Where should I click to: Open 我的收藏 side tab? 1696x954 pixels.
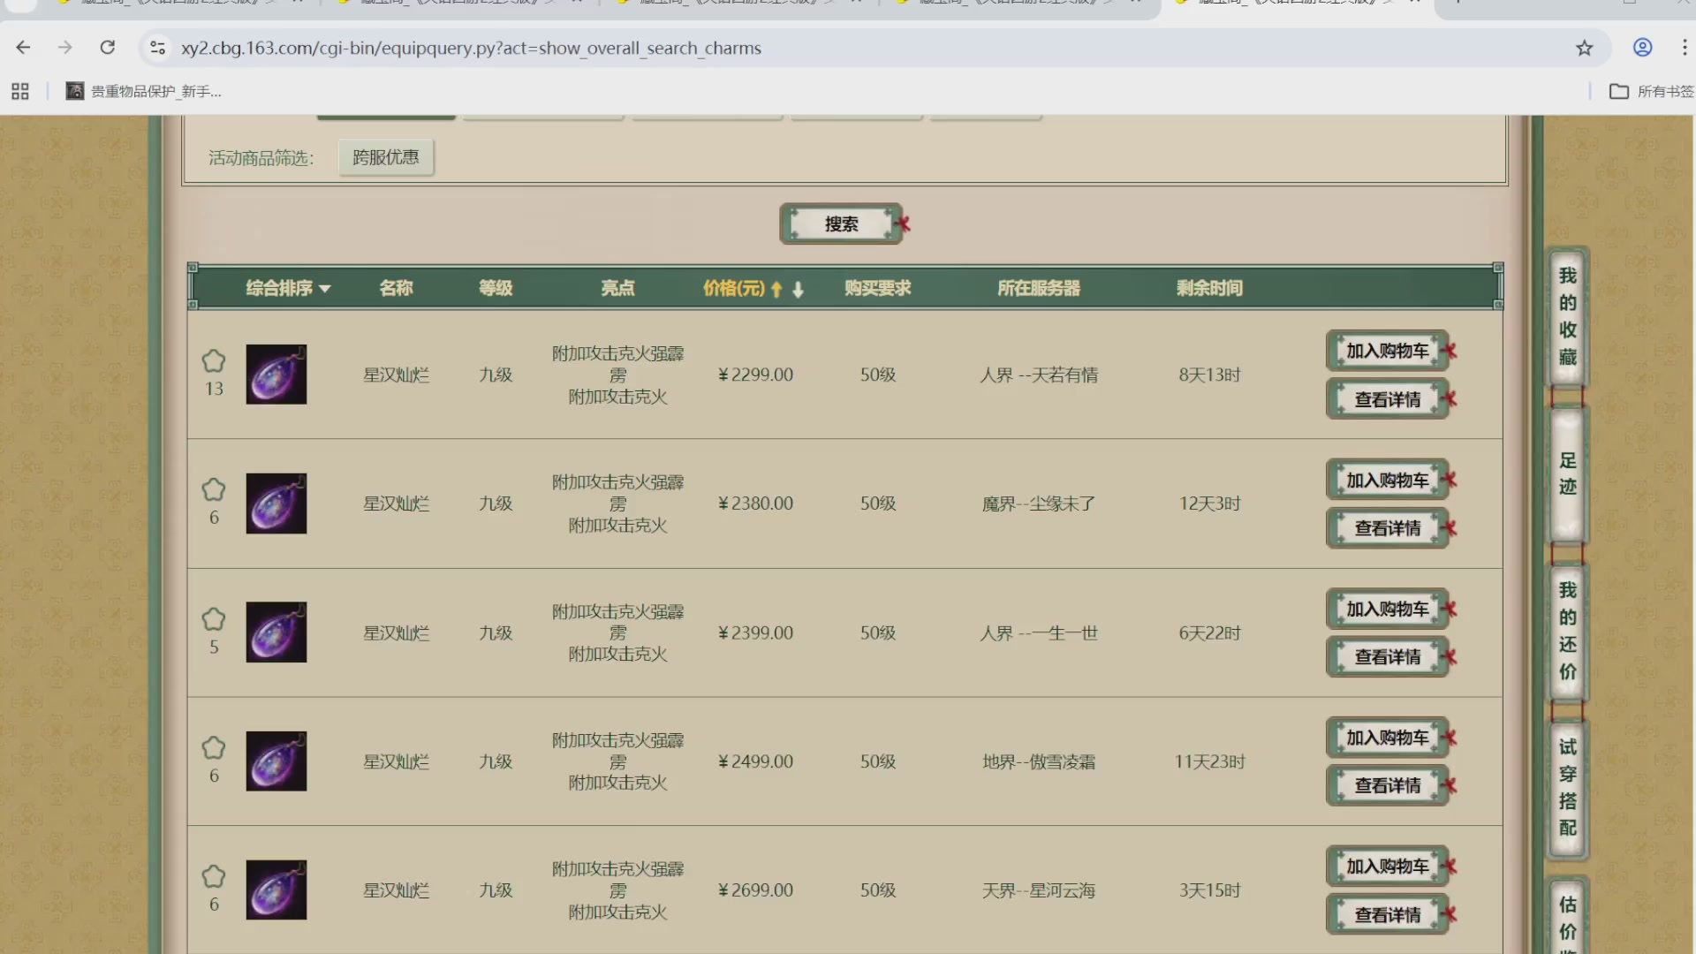[1567, 316]
